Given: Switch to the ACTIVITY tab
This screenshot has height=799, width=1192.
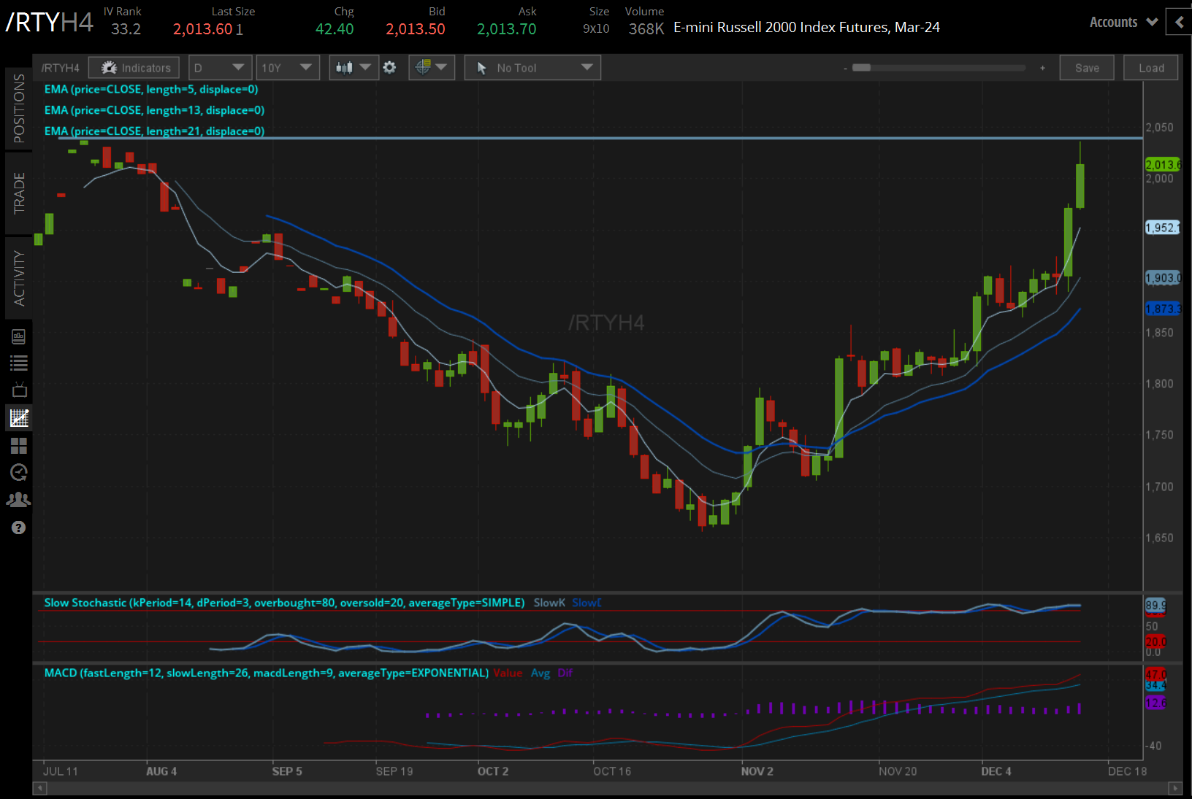Looking at the screenshot, I should pyautogui.click(x=19, y=278).
